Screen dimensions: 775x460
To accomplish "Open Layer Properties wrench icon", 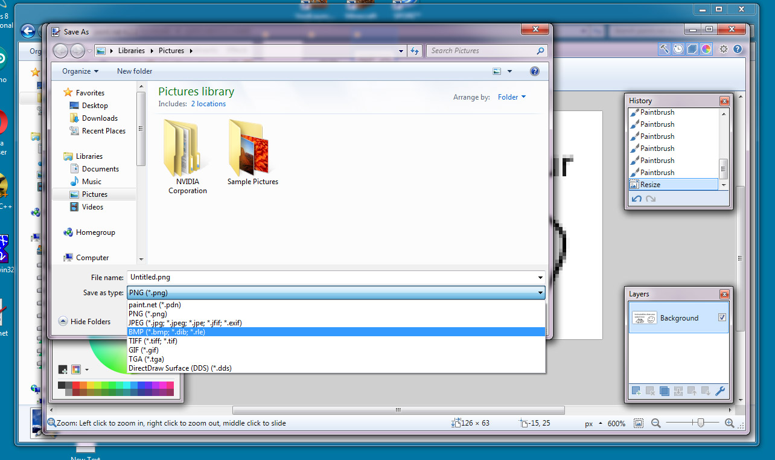I will pos(720,391).
